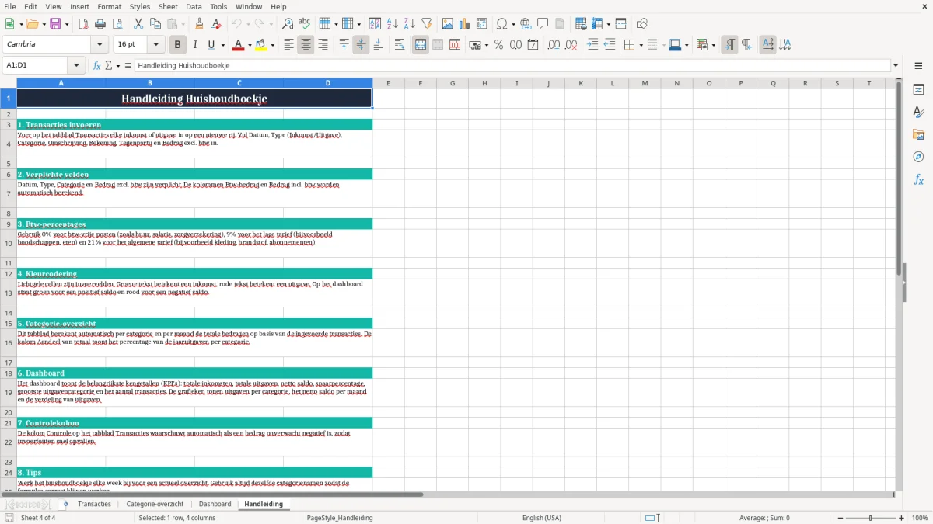Open Conditional Formatting dropdown arrow
This screenshot has height=524, width=933.
(x=713, y=45)
